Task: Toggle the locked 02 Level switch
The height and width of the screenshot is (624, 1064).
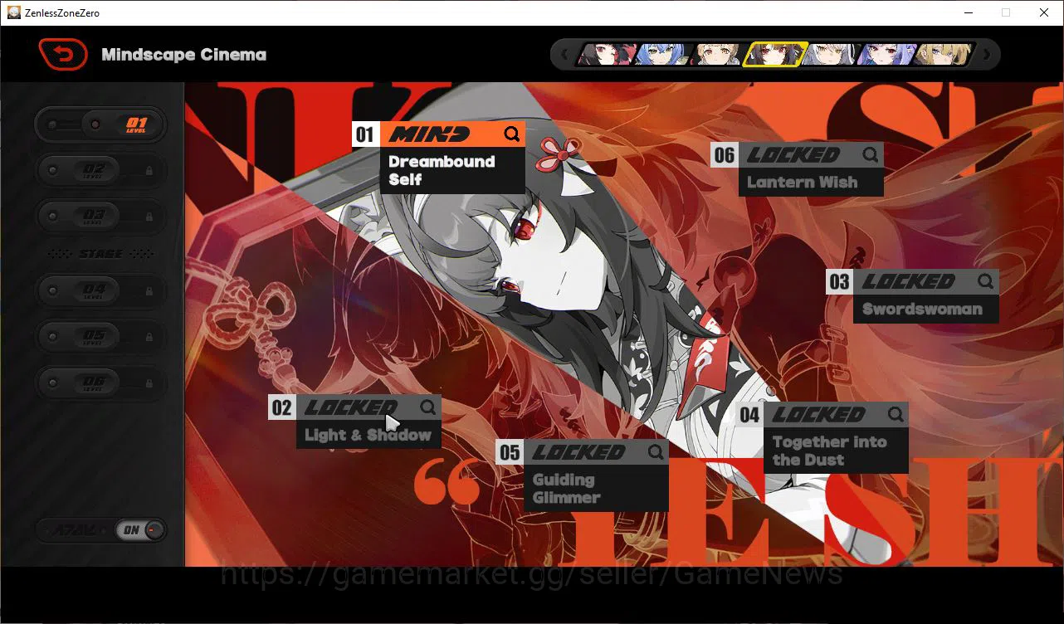Action: (x=100, y=170)
